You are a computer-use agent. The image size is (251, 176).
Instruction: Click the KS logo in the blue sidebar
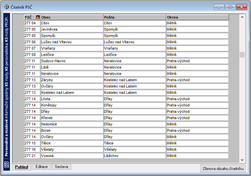pyautogui.click(x=7, y=164)
